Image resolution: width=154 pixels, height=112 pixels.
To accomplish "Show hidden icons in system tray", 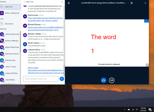I will [x=125, y=109].
